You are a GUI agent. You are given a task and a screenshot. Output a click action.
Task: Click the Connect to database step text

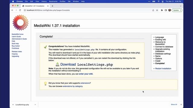click(x=164, y=47)
